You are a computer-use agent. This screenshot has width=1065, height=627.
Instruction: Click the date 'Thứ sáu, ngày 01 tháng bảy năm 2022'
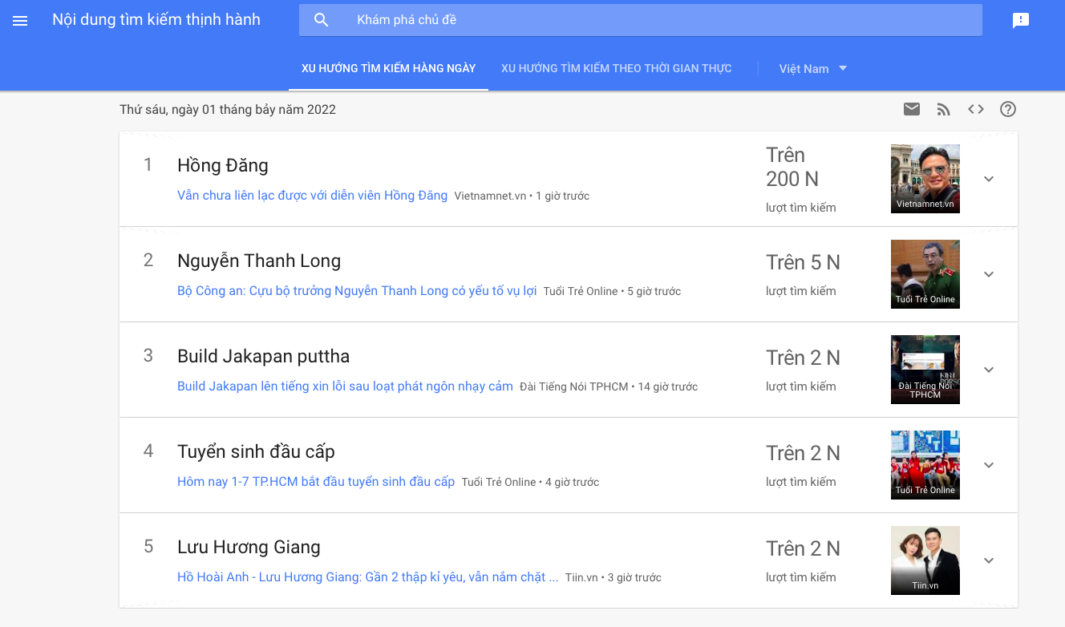click(228, 109)
